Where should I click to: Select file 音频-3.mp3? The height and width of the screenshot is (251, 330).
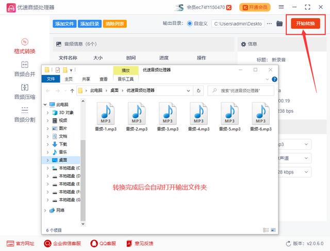[168, 117]
